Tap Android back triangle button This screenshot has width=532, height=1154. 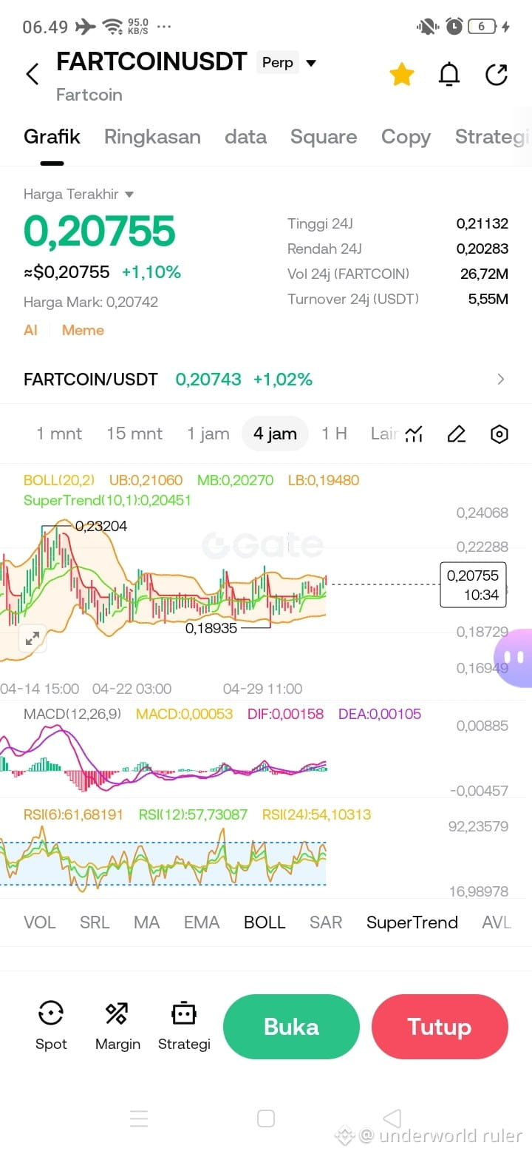click(392, 1118)
